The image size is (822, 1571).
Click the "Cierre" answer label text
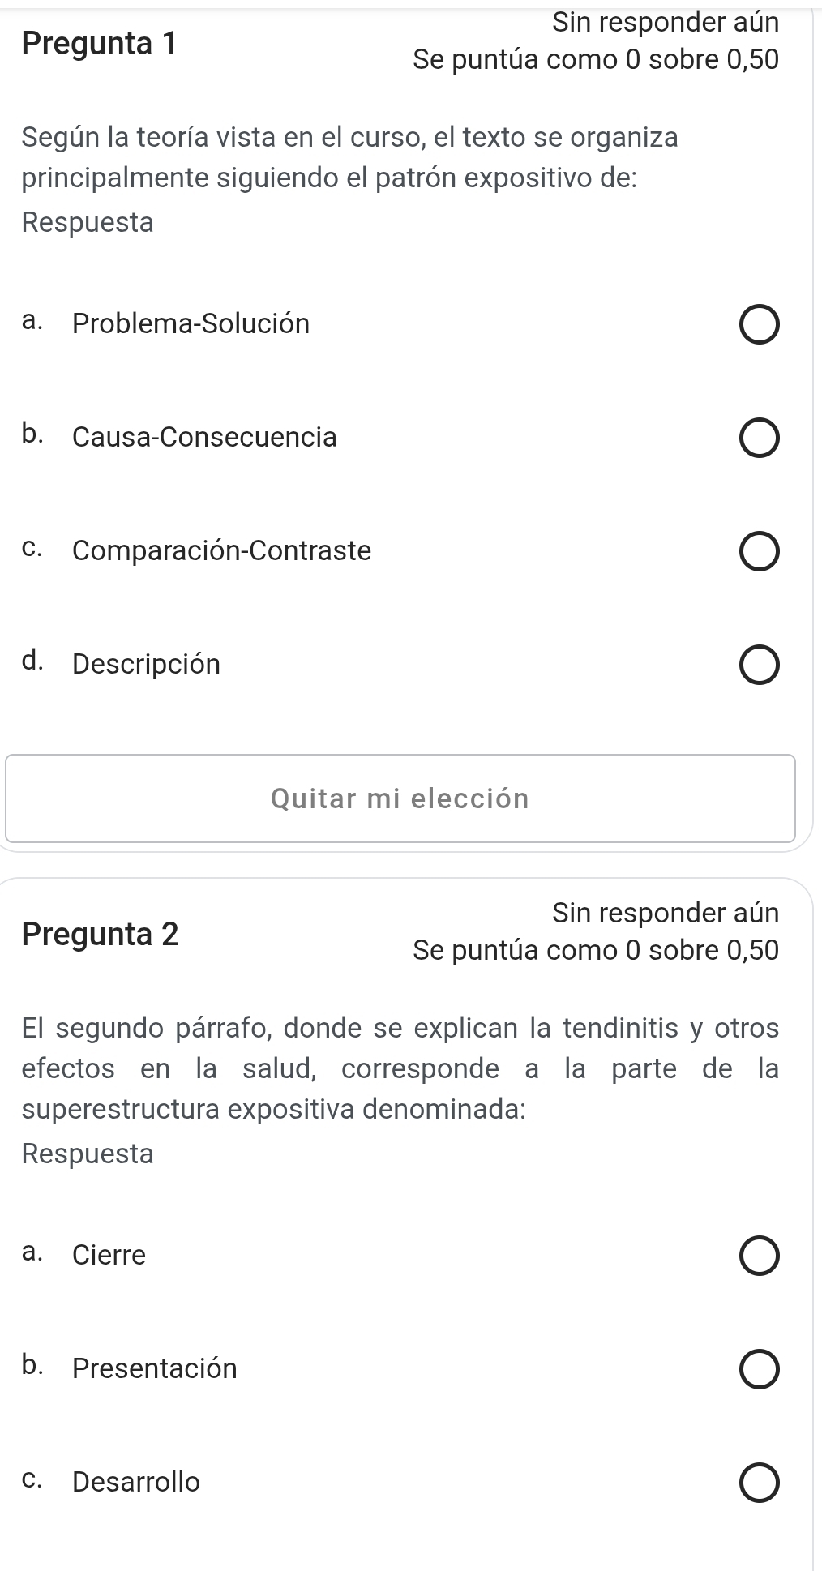coord(109,1256)
